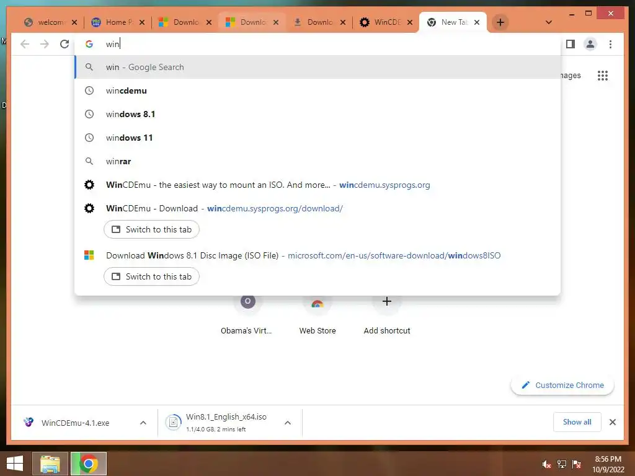Open the Chrome profile avatar

click(x=590, y=44)
